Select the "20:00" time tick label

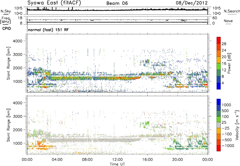pyautogui.click(x=177, y=160)
